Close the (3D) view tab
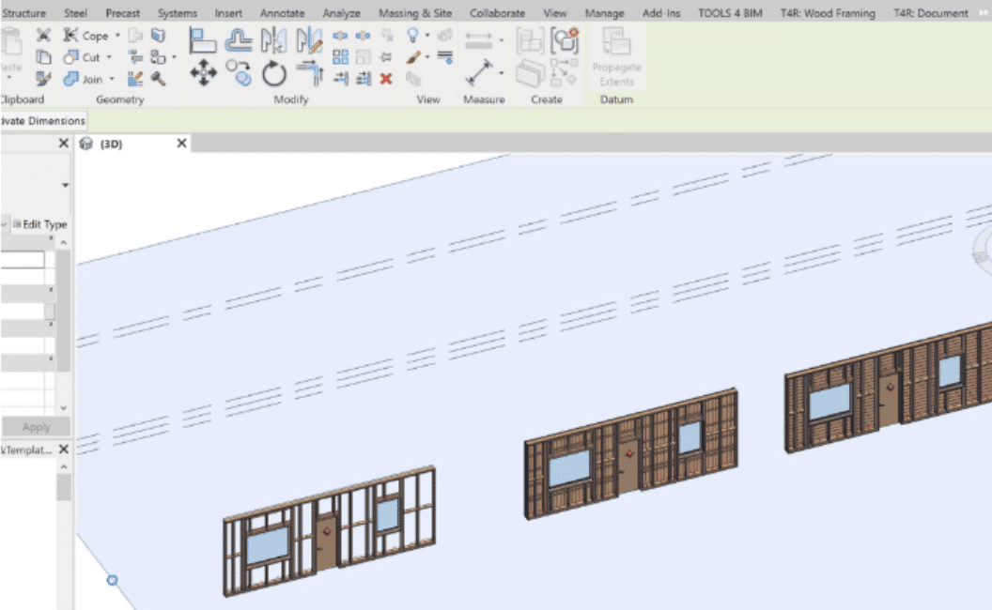Screen dimensions: 992x610 point(181,144)
